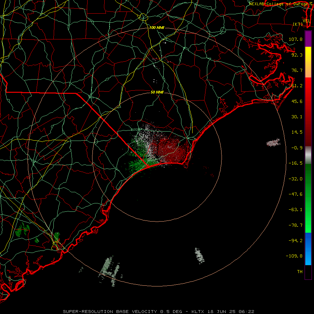This screenshot has width=314, height=314.
Task: Pick the gray near-zero segment of color bar
Action: [x=308, y=155]
